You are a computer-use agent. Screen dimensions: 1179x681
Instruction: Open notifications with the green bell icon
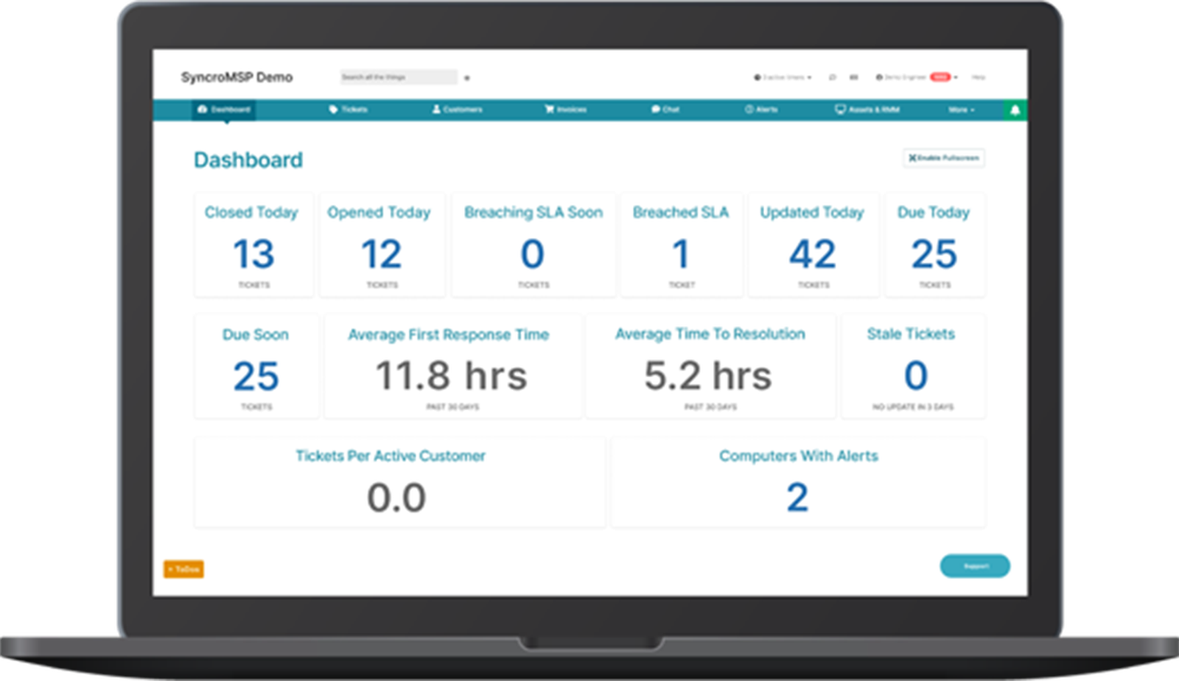click(1016, 109)
